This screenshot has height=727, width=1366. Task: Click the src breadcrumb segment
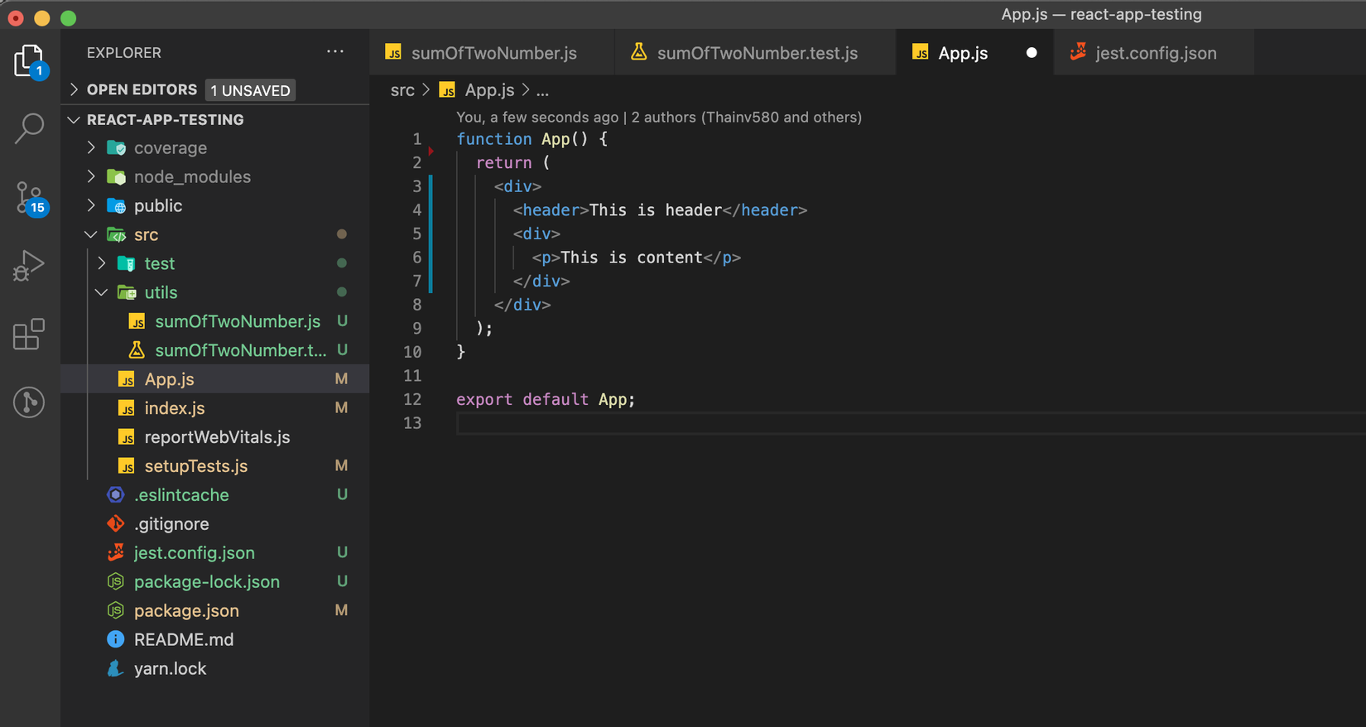pyautogui.click(x=402, y=90)
